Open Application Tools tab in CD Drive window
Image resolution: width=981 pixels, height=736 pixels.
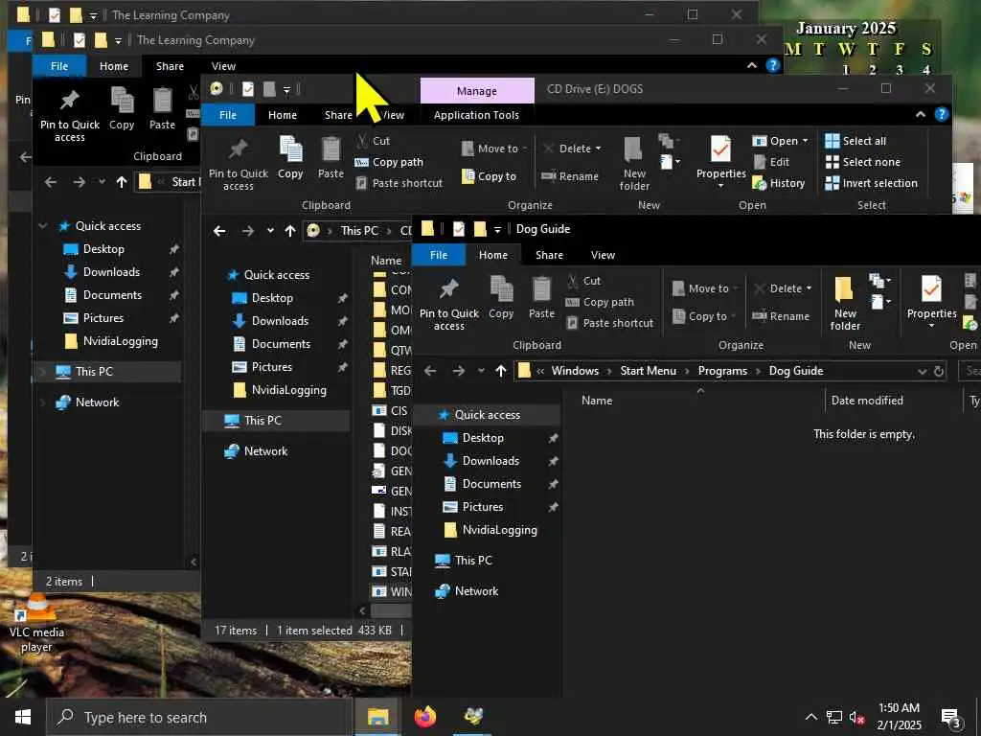[476, 115]
